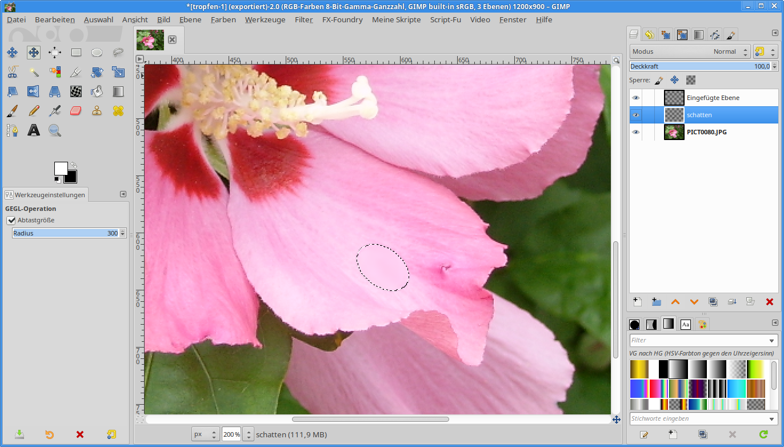This screenshot has height=447, width=784.
Task: Select the Paths tool
Action: pyautogui.click(x=13, y=130)
